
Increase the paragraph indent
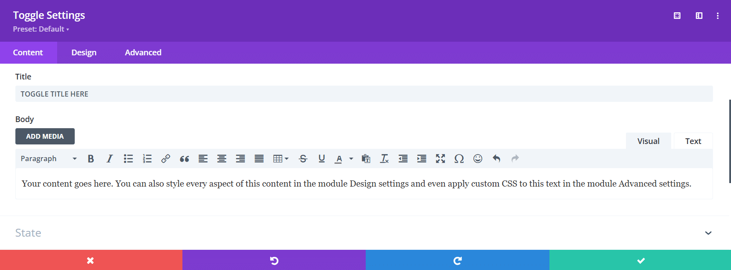coord(422,159)
